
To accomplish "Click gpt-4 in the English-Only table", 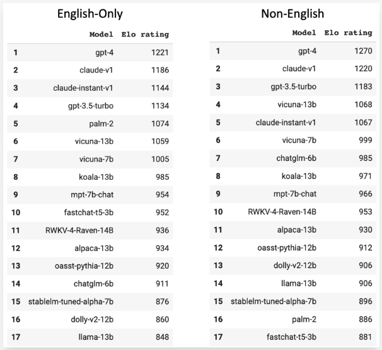I will pyautogui.click(x=104, y=52).
